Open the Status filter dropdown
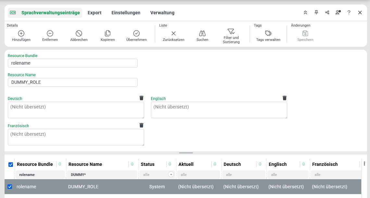The image size is (370, 198). [x=171, y=175]
